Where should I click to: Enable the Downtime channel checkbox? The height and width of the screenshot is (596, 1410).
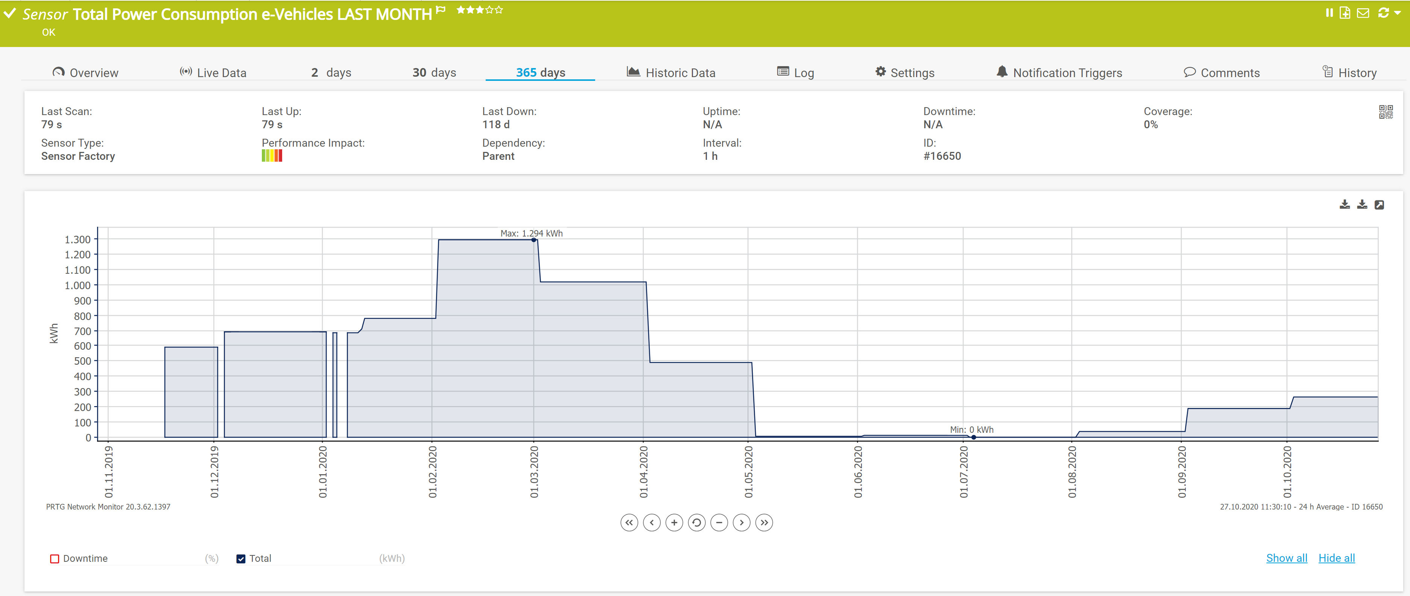tap(55, 559)
